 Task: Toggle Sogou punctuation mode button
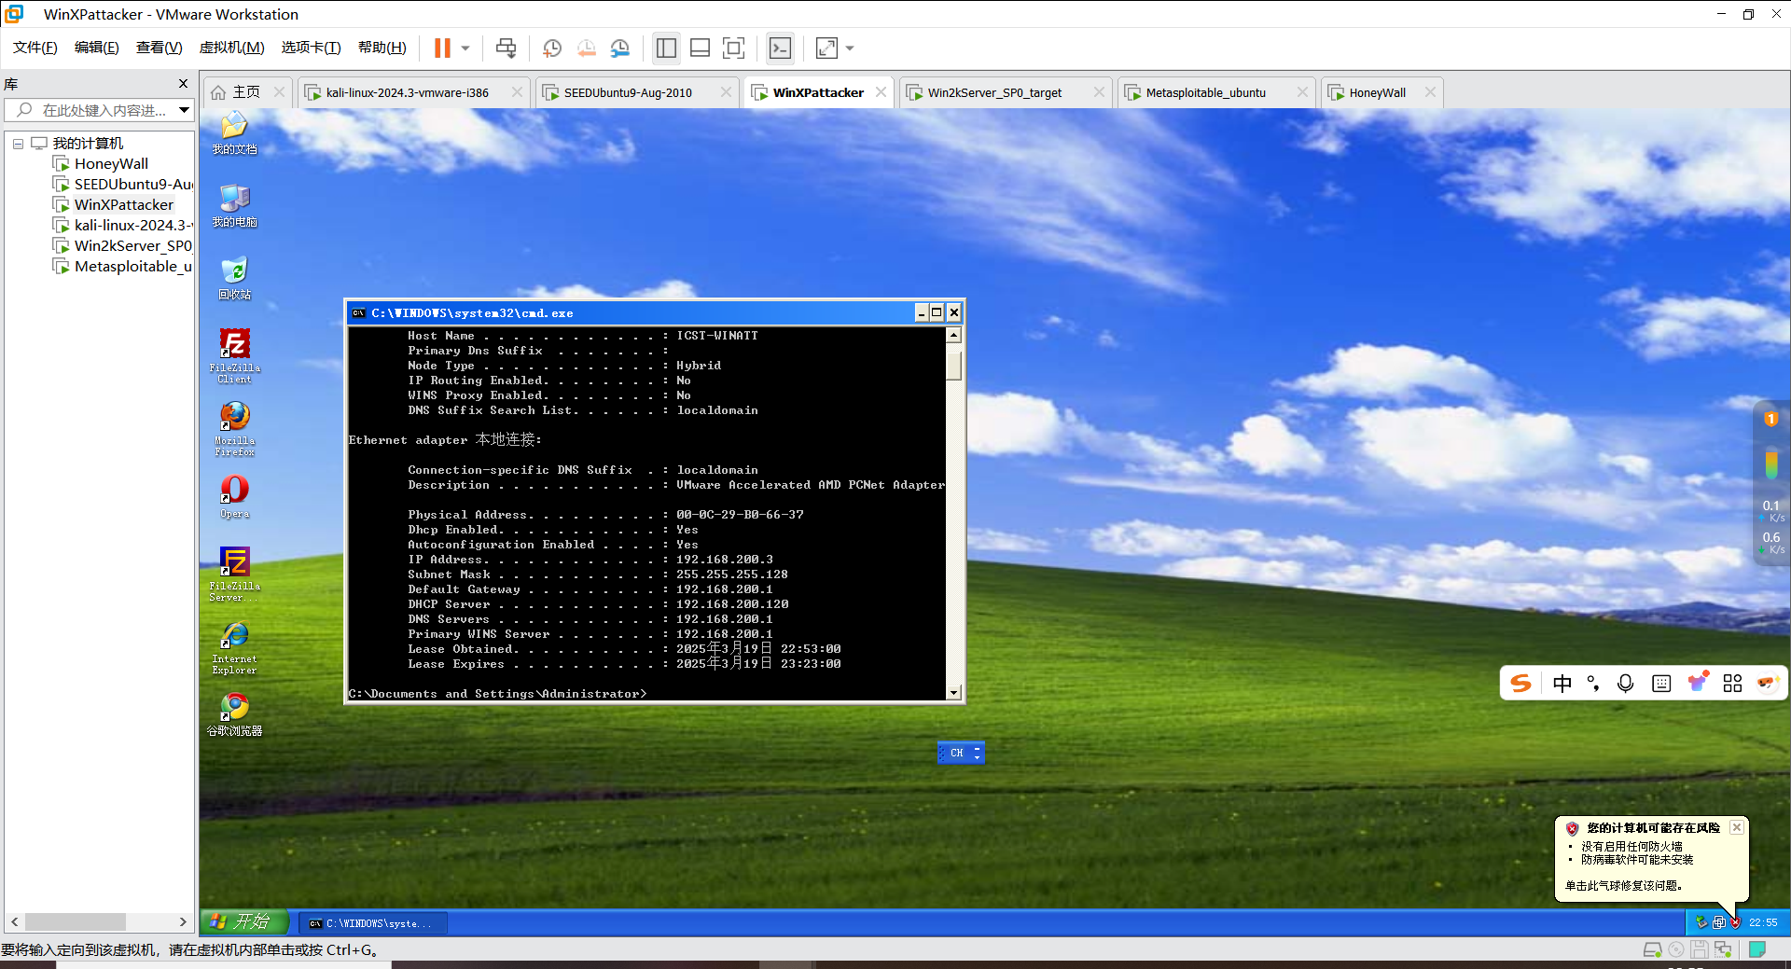[x=1593, y=684]
